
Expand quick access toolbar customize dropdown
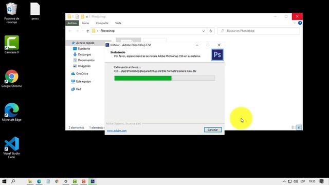[x=87, y=16]
